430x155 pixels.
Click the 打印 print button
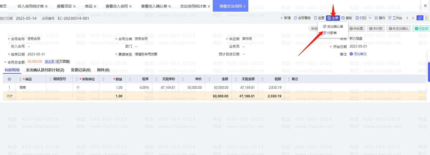pos(361,18)
